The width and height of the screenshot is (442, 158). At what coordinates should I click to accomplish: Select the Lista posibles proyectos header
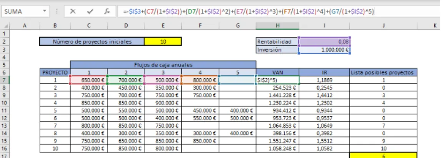click(x=383, y=73)
